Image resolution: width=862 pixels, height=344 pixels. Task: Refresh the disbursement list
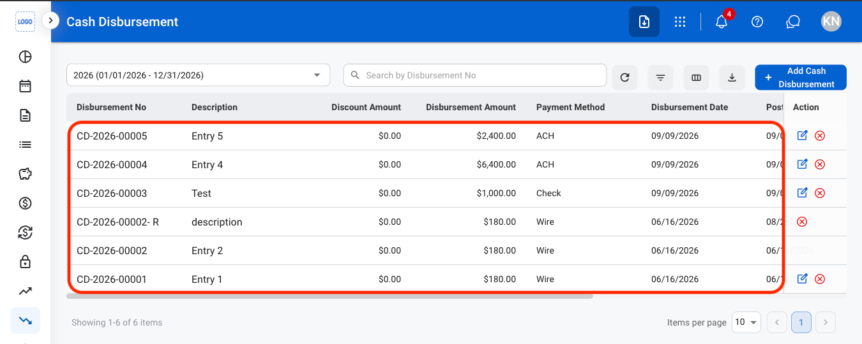[x=624, y=78]
